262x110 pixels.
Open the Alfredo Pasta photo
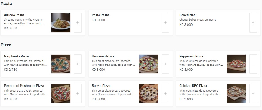pyautogui.click(x=61, y=23)
